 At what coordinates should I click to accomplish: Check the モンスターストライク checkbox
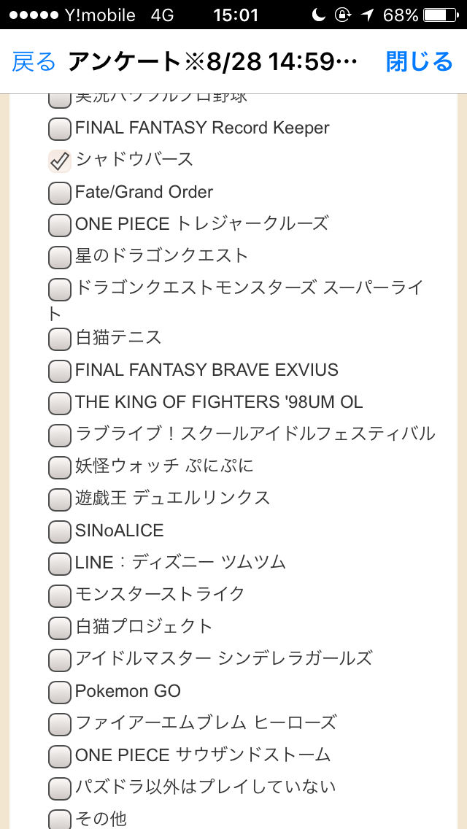tap(60, 595)
